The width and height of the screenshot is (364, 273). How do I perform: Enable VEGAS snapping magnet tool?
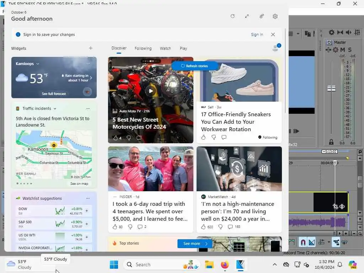point(303,242)
